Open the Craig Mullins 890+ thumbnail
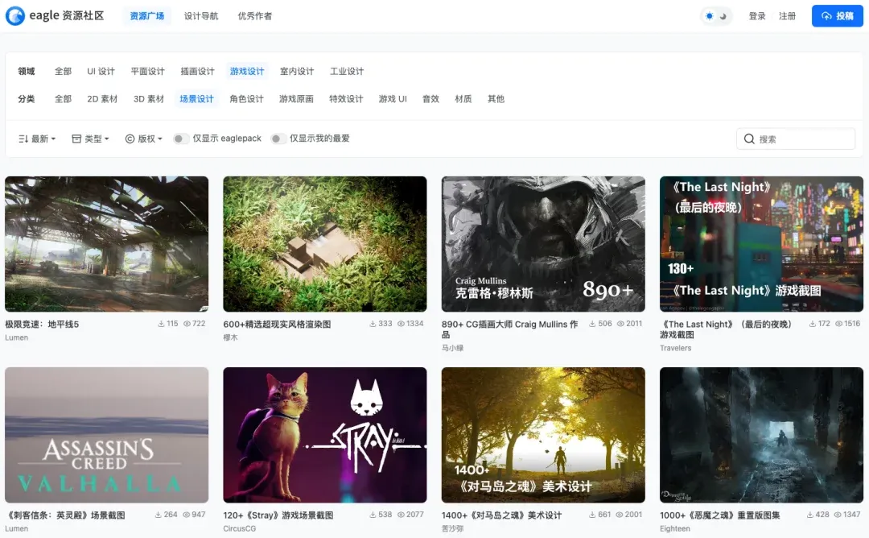Image resolution: width=869 pixels, height=538 pixels. 543,244
